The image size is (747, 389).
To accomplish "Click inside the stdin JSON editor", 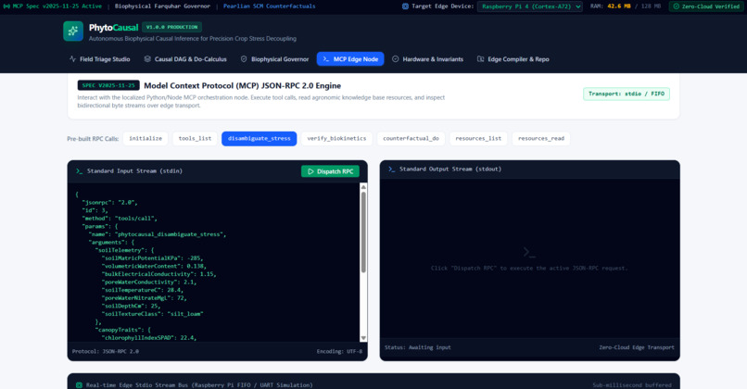I will (213, 262).
